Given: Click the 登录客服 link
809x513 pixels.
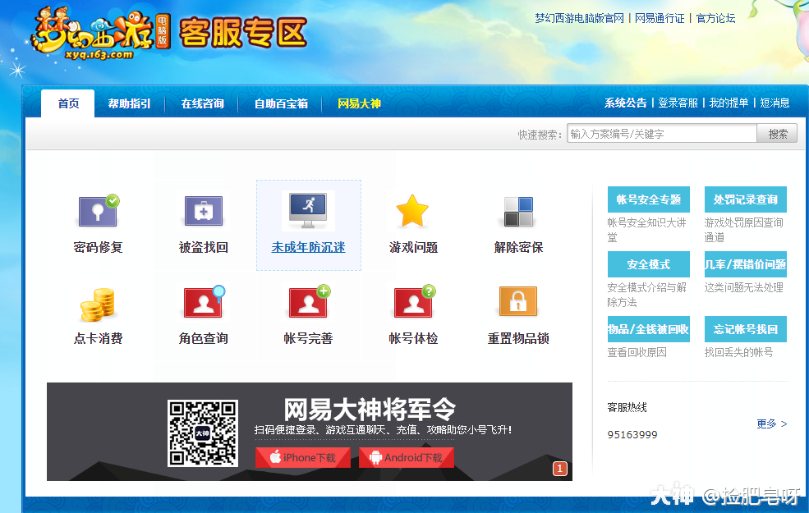Looking at the screenshot, I should point(678,103).
